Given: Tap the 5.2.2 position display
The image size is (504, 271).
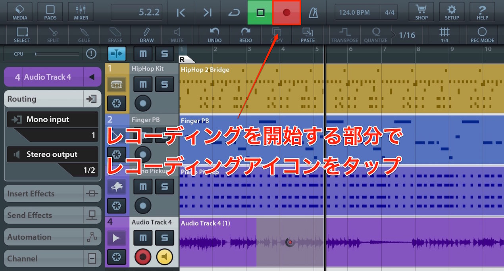Looking at the screenshot, I should tap(137, 13).
